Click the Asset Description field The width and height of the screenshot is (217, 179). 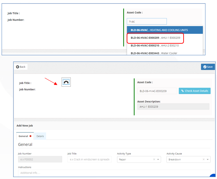pyautogui.click(x=173, y=107)
